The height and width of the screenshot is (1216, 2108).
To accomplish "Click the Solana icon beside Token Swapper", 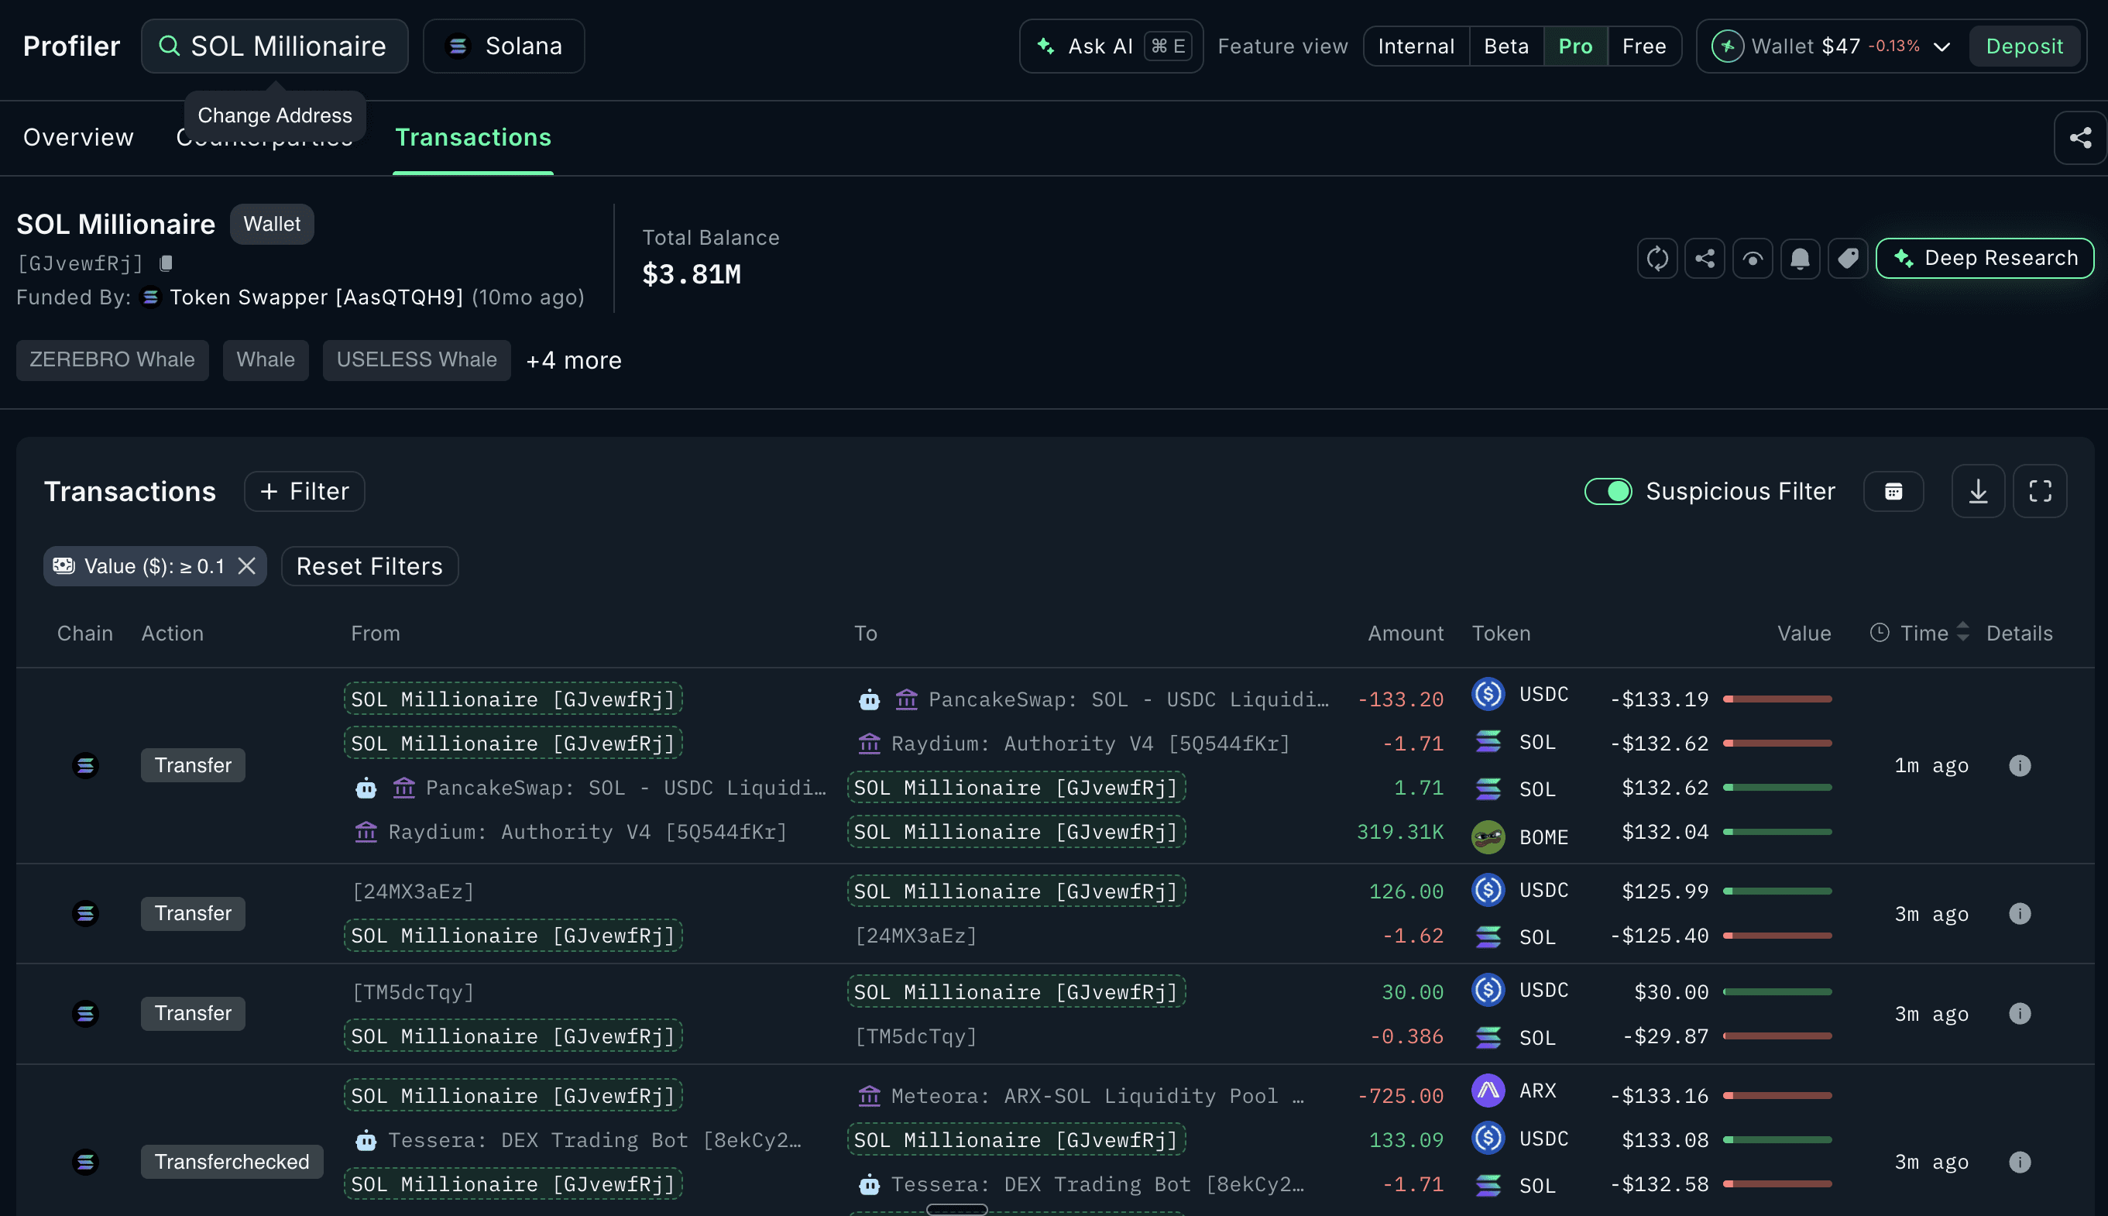I will 150,297.
